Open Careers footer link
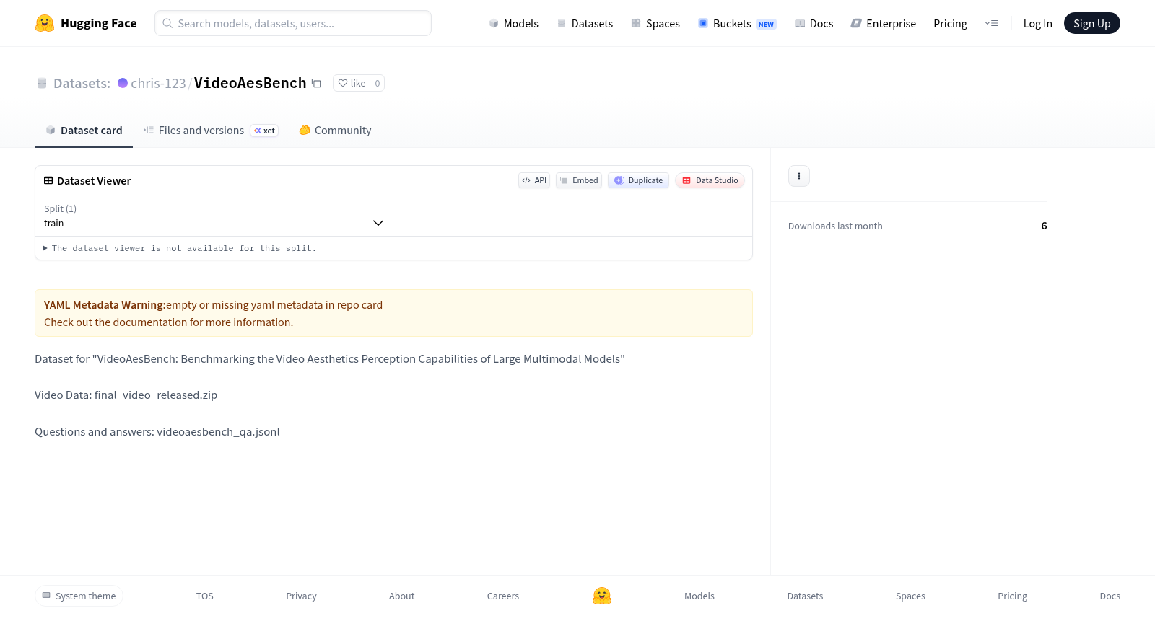Viewport: 1155px width, 621px height. tap(503, 596)
